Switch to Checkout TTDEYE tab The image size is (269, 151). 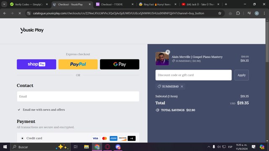pyautogui.click(x=115, y=5)
